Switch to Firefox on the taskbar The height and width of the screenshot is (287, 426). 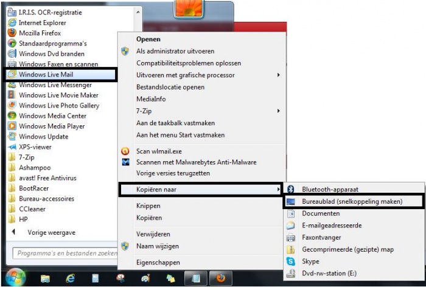[x=220, y=278]
